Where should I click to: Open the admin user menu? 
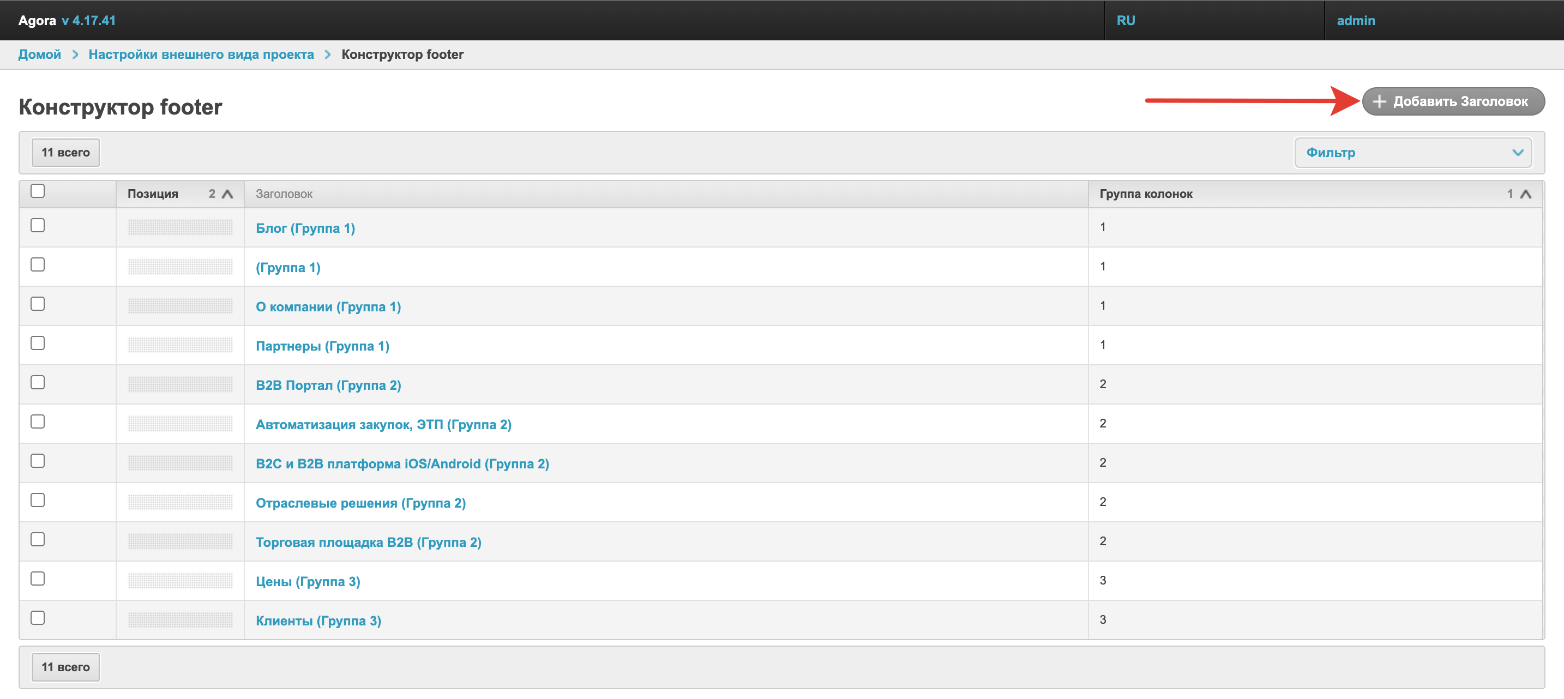click(x=1355, y=20)
